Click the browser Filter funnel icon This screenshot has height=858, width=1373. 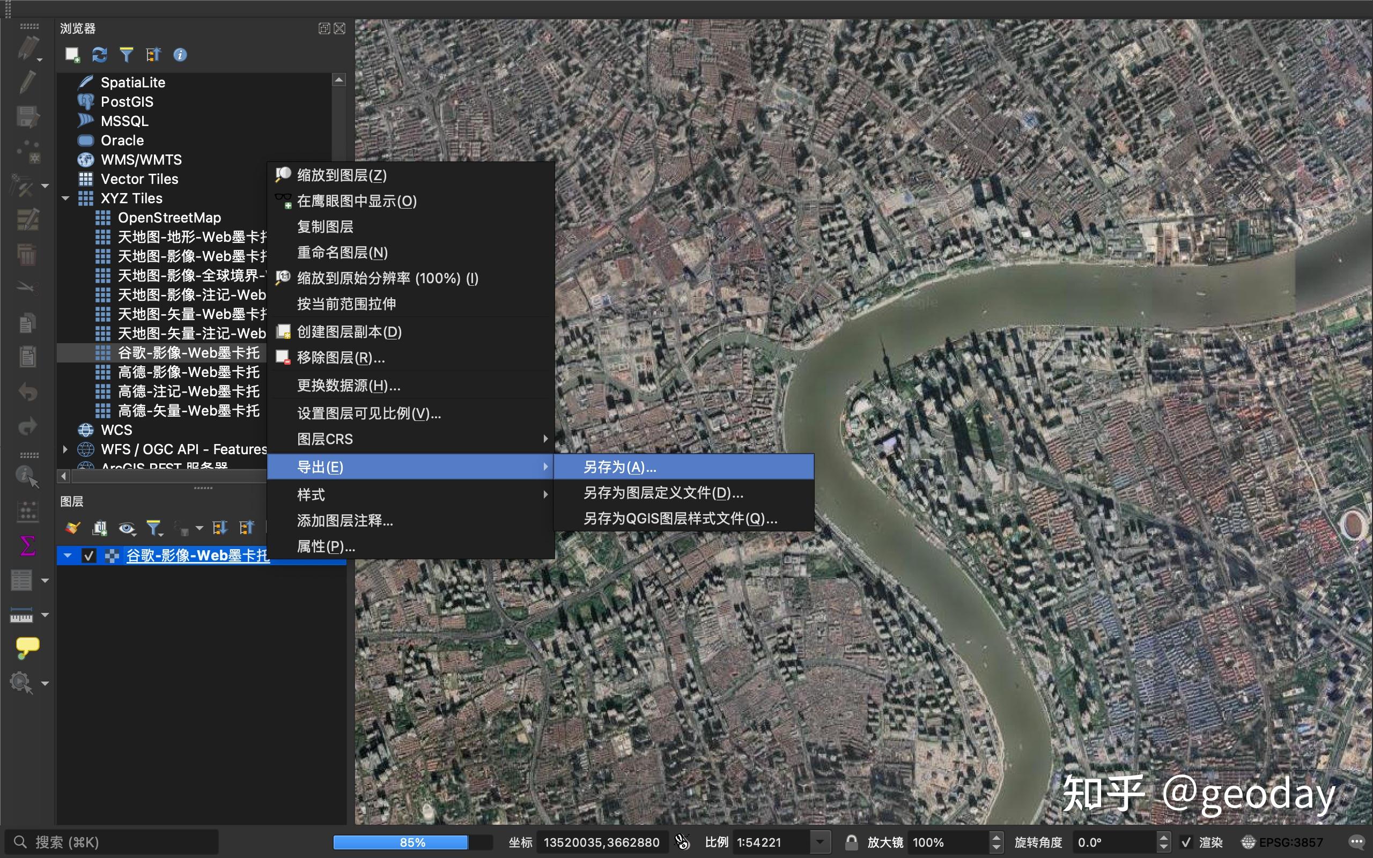pos(126,55)
